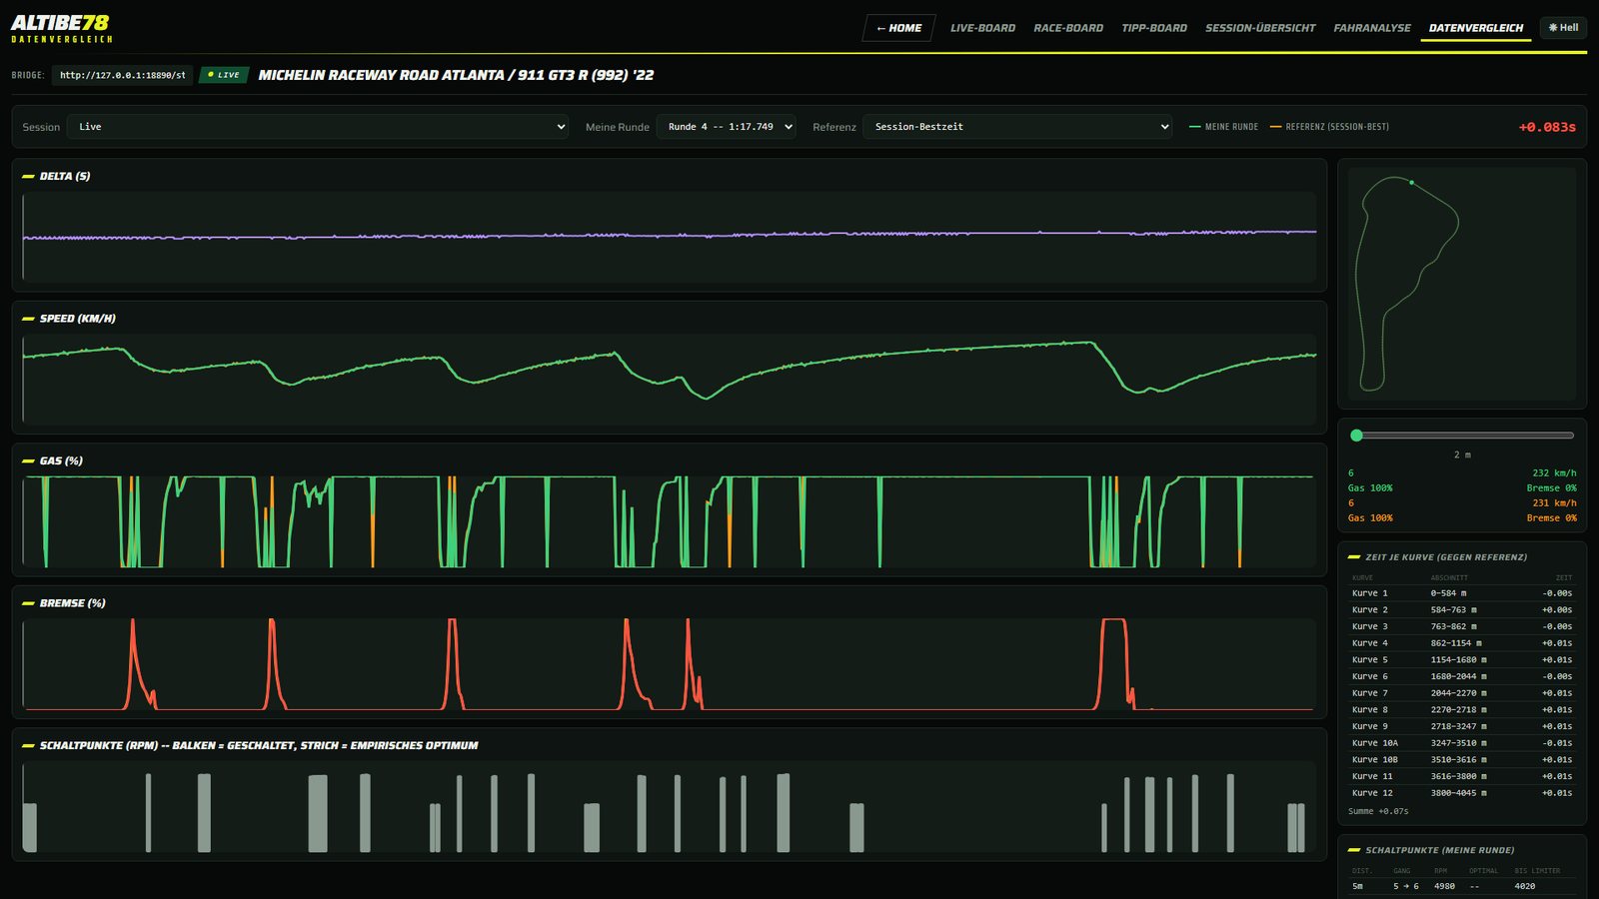The height and width of the screenshot is (899, 1599).
Task: Click inside the BREMSE (%) chart
Action: click(670, 664)
